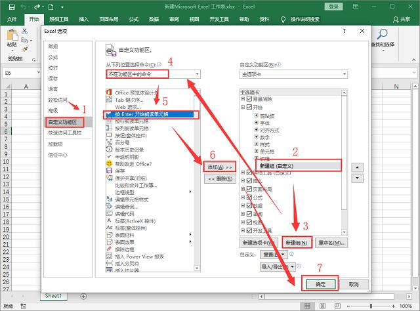Open the 主选项卡 ribbon dropdown

click(293, 74)
